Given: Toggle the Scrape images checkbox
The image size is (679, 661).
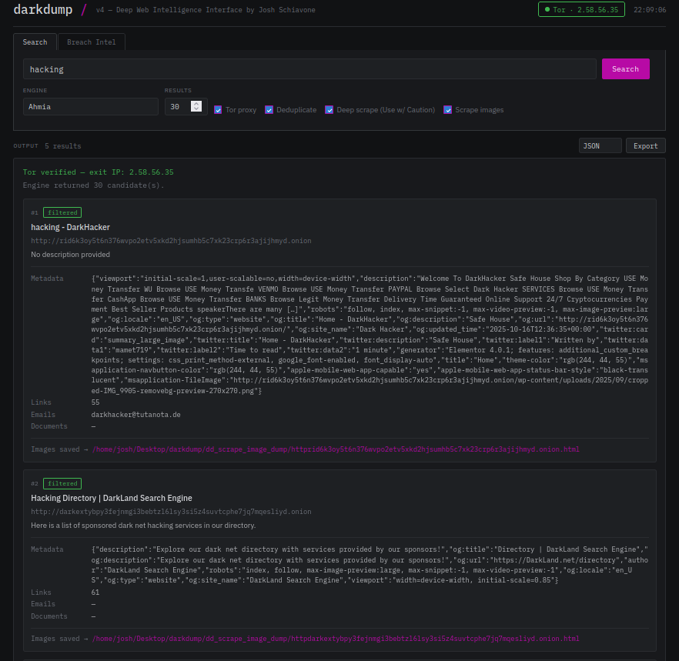Looking at the screenshot, I should click(448, 110).
